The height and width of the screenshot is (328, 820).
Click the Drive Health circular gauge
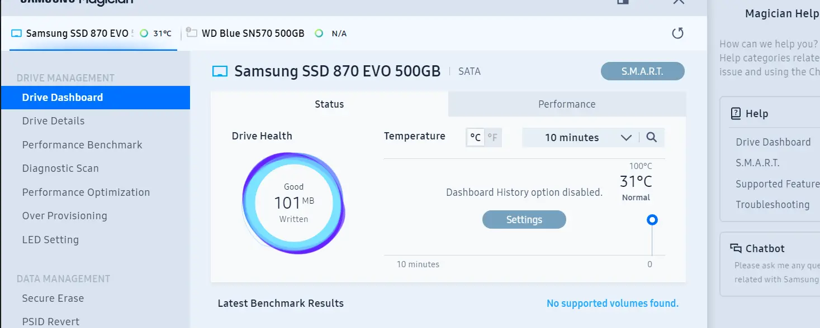(x=293, y=203)
